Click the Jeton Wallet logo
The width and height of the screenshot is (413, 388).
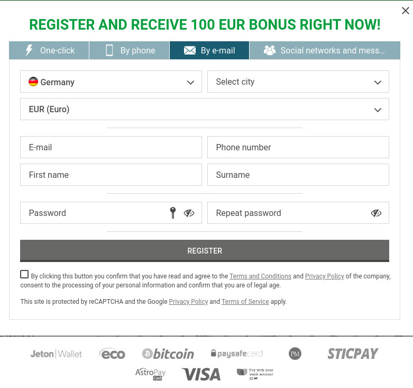click(x=56, y=354)
